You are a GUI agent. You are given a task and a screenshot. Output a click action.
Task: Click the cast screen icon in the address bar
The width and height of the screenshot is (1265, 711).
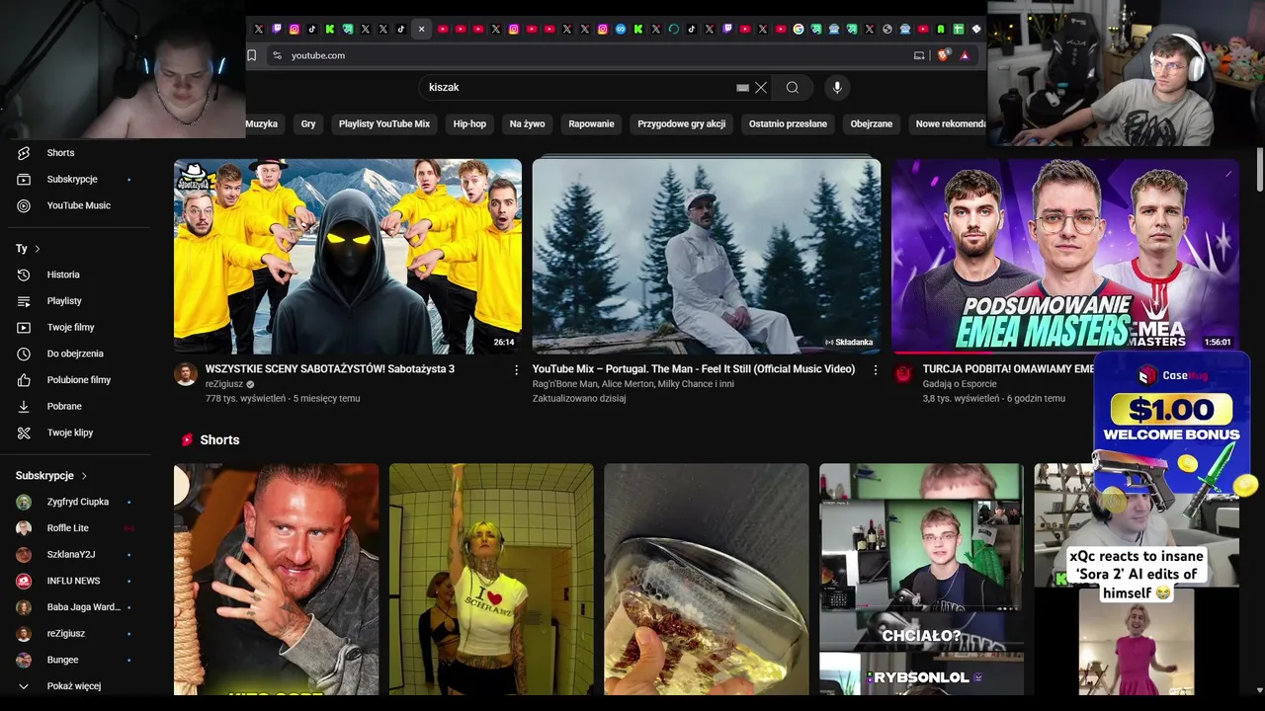(919, 55)
